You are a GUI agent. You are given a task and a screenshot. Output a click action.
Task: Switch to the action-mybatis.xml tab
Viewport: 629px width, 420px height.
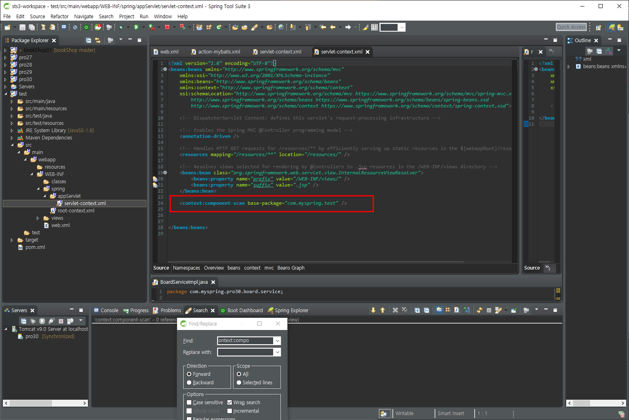point(216,52)
